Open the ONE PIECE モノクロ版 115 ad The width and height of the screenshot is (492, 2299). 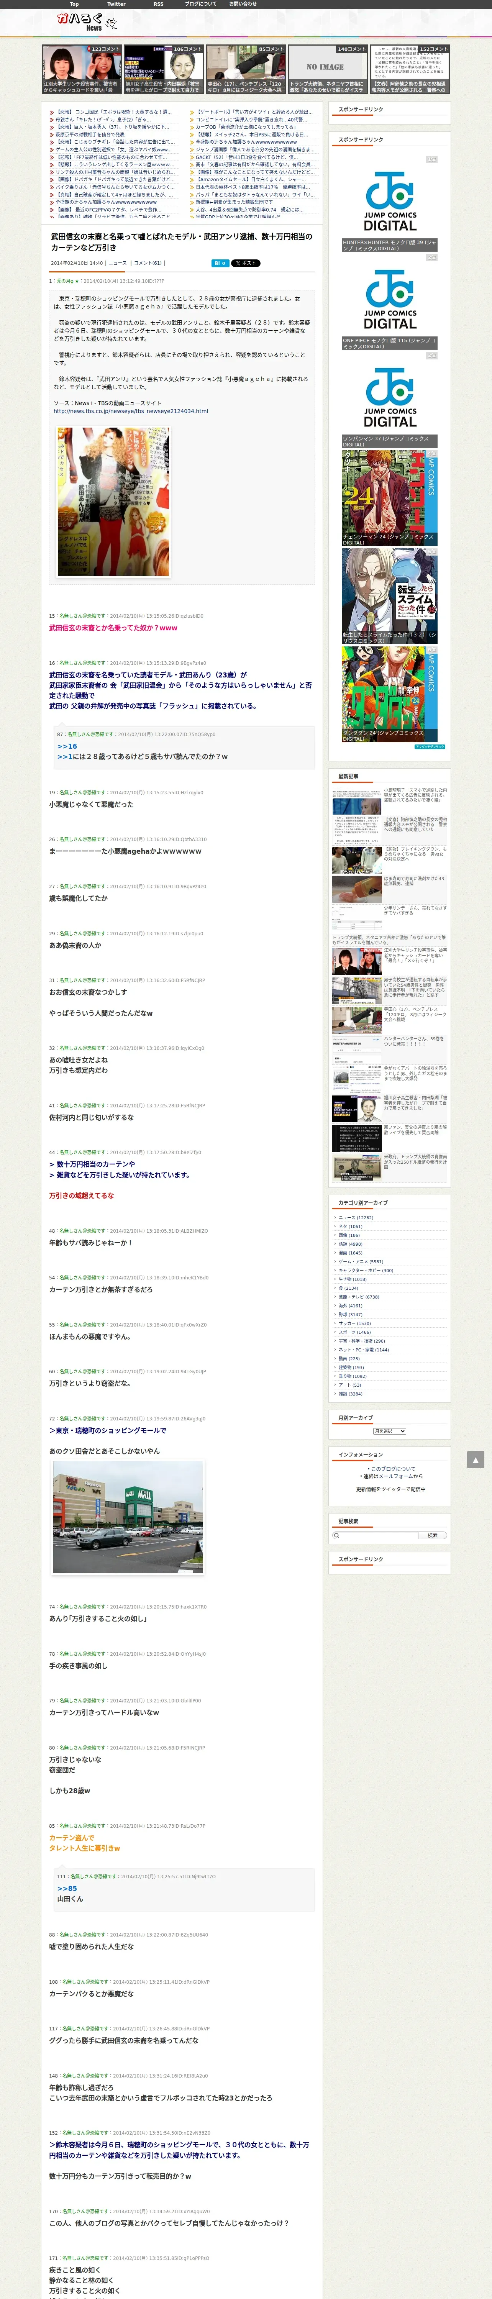[389, 302]
